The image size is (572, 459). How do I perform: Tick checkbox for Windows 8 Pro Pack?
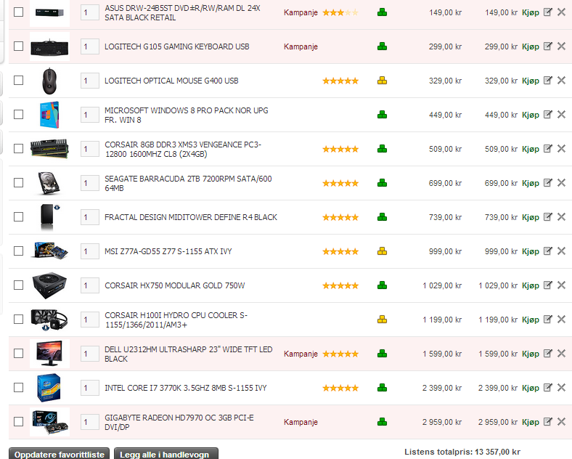[x=18, y=114]
